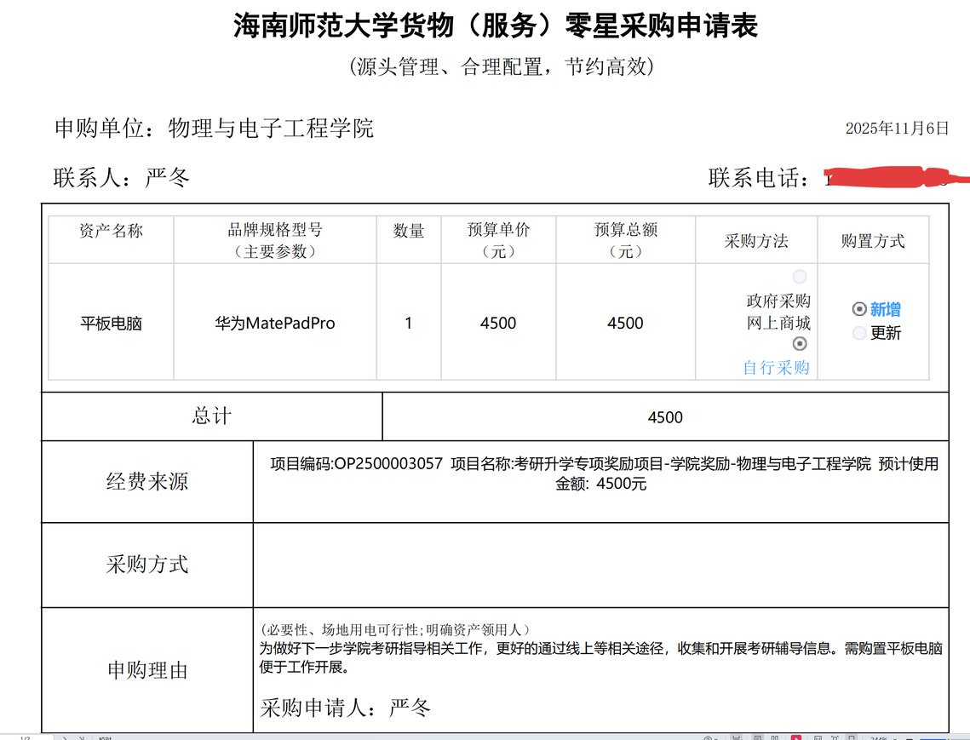Click the 项目编码 OP2500003057 funding text
This screenshot has width=970, height=740.
(356, 464)
